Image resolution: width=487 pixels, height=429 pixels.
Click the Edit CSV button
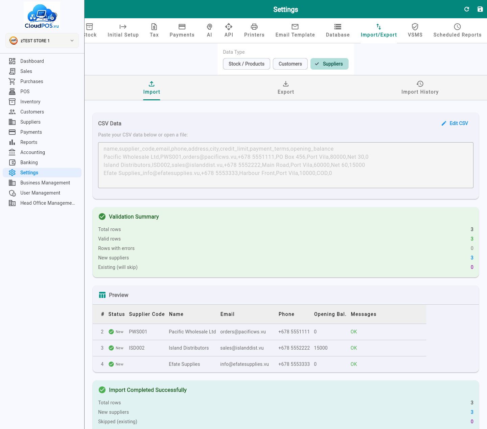[x=455, y=123]
